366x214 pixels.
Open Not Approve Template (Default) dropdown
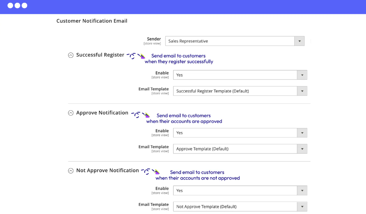[240, 207]
